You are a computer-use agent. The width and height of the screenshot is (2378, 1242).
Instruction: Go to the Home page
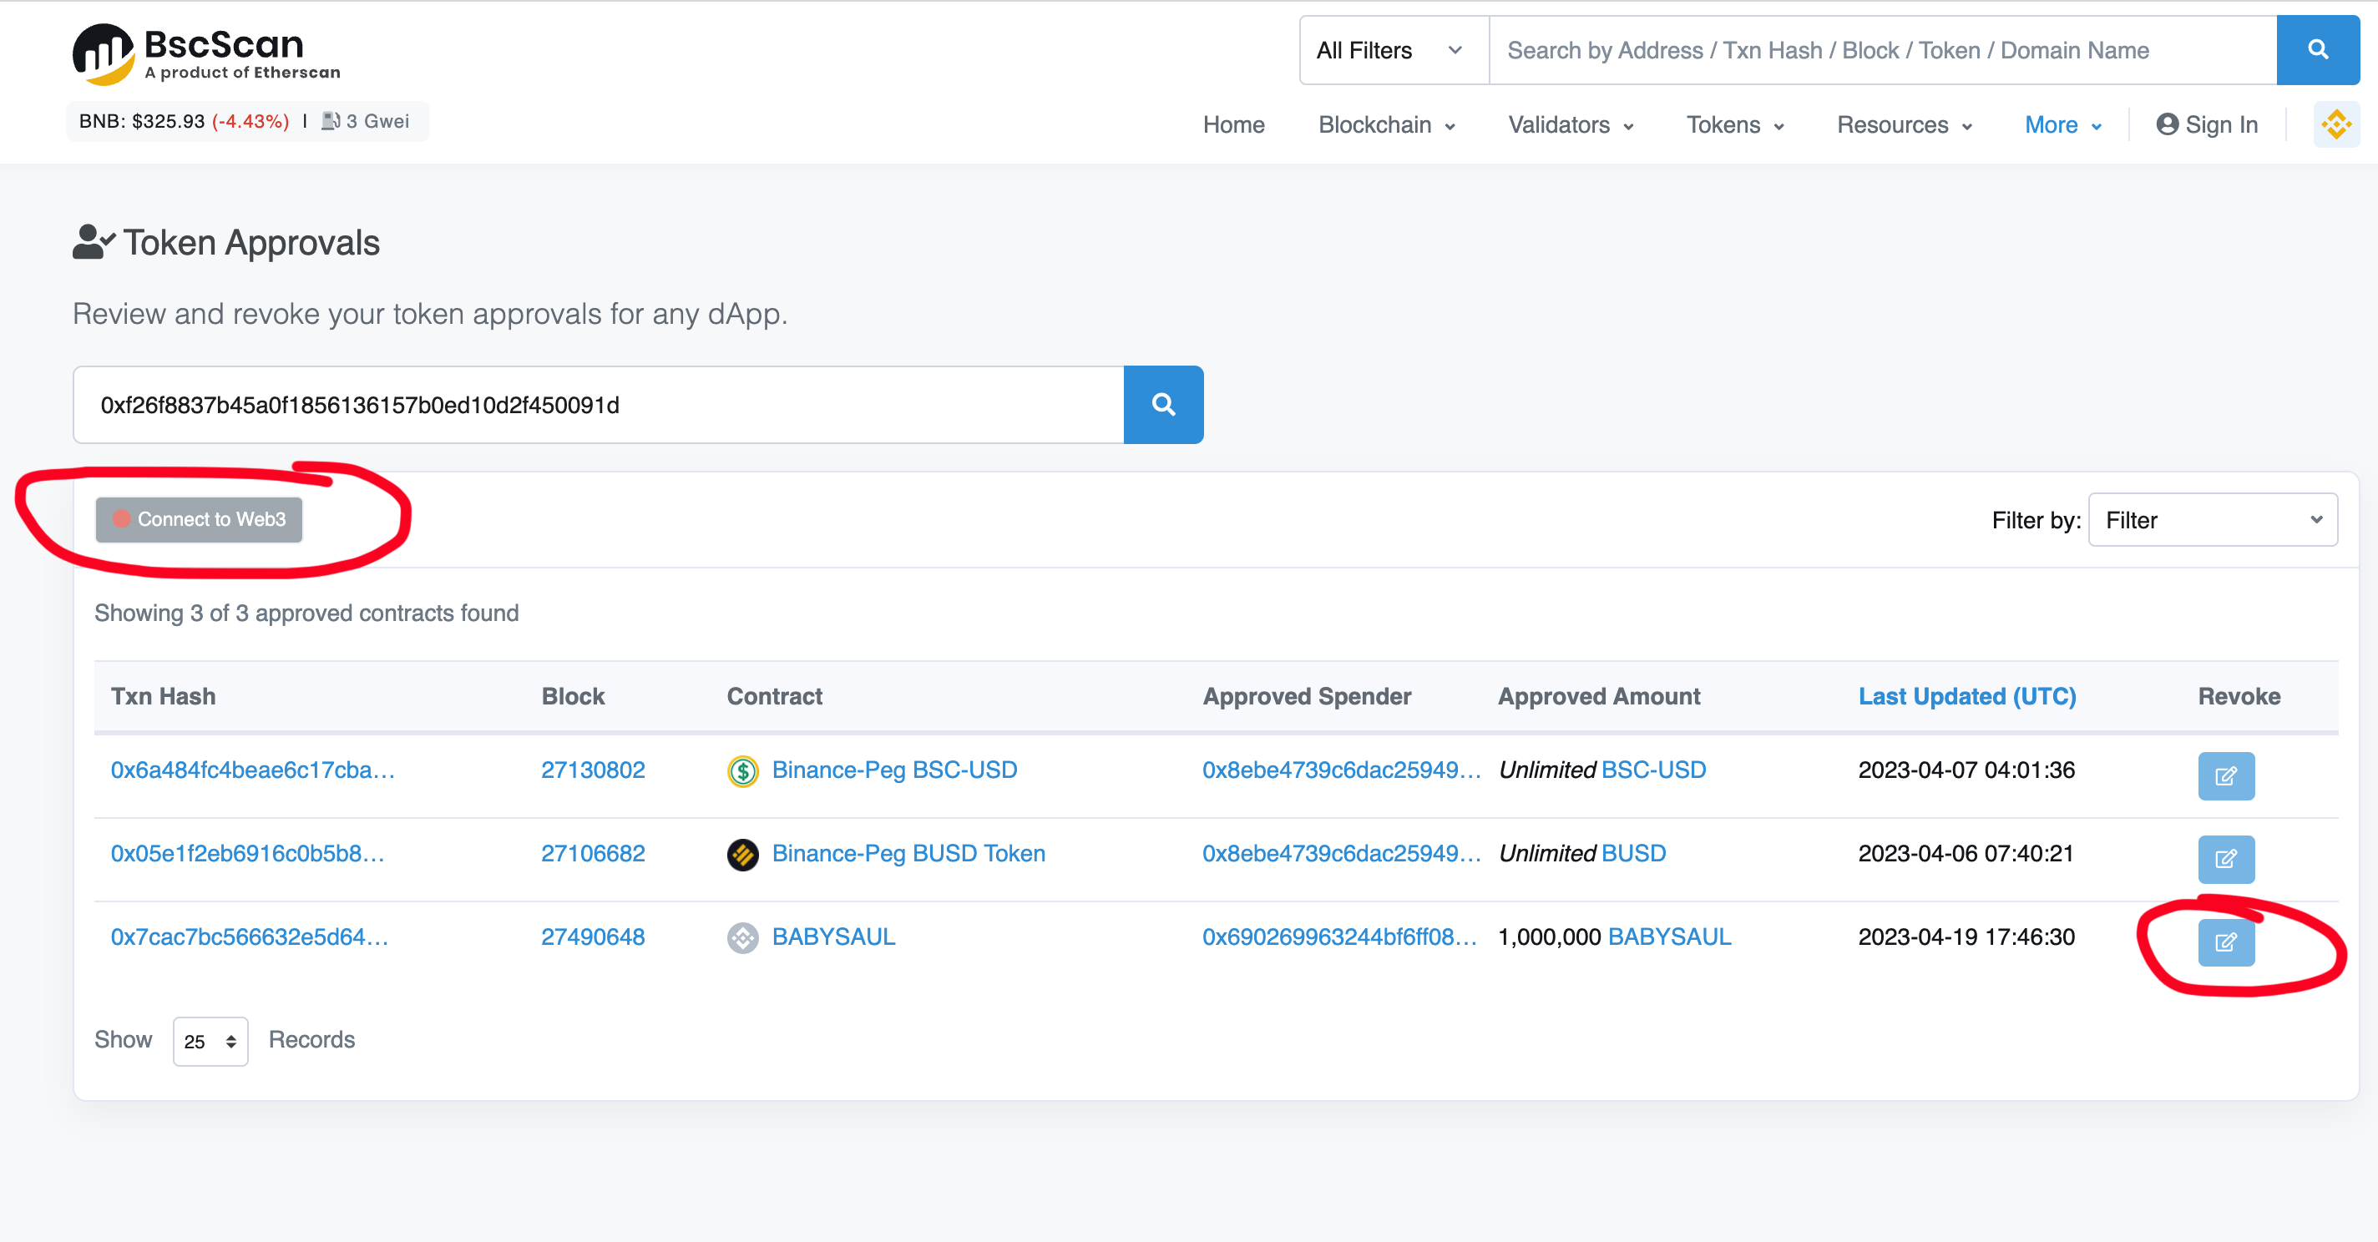(1233, 124)
